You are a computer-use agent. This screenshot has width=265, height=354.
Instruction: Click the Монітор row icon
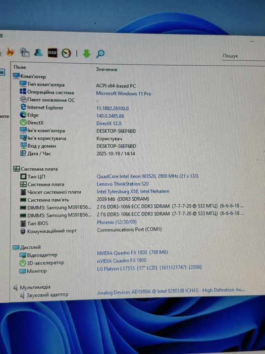point(23,271)
